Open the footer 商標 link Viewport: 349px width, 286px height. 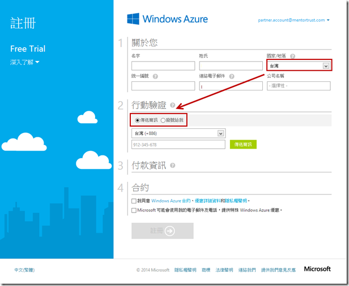pos(206,270)
